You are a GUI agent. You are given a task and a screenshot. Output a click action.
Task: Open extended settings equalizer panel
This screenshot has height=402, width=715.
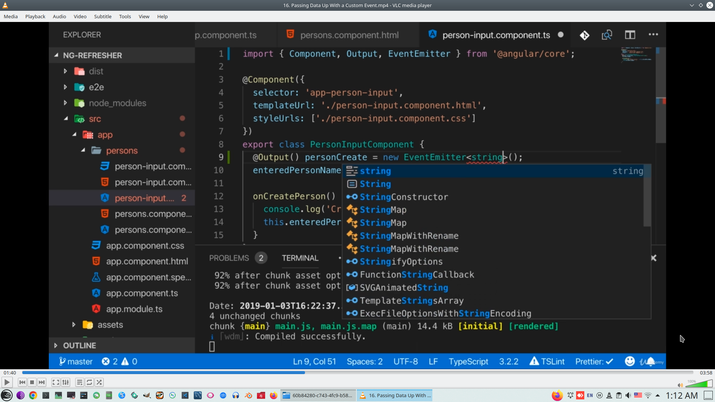66,382
